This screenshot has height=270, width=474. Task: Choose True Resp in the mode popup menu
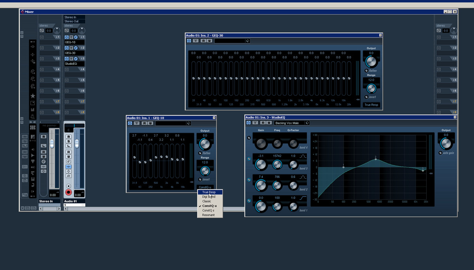click(x=210, y=192)
